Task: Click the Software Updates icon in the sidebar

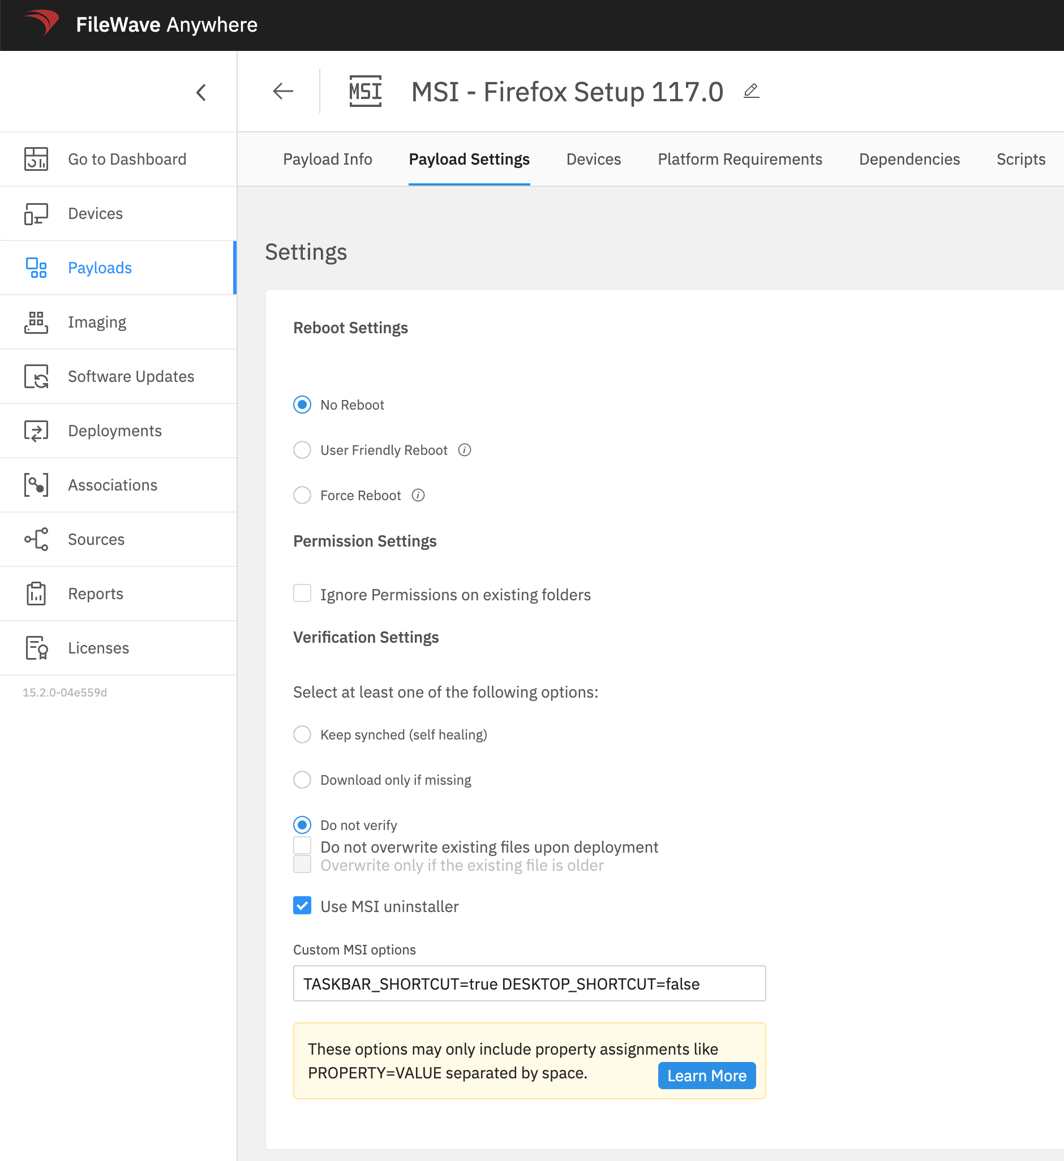Action: pos(36,377)
